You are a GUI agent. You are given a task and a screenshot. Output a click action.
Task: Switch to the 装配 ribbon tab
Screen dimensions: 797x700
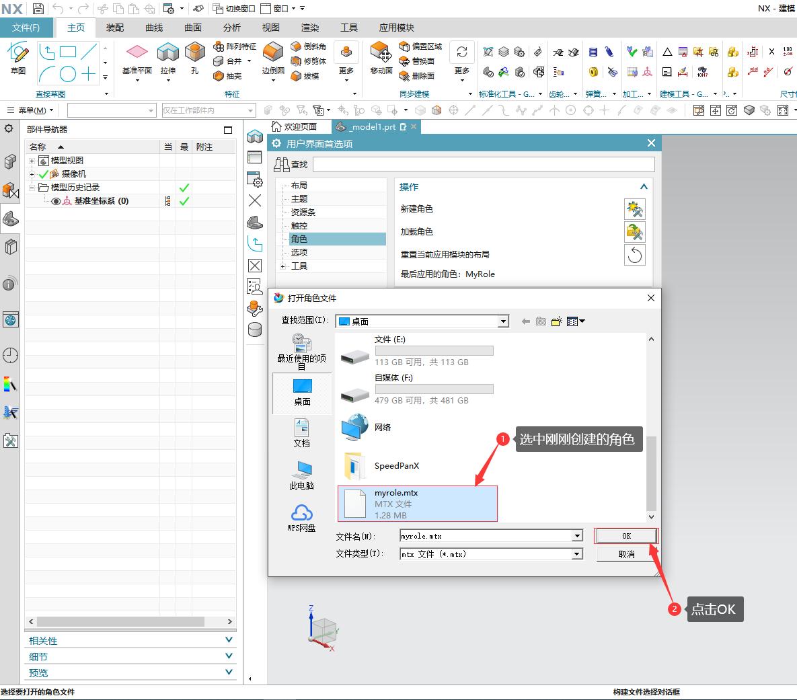115,28
